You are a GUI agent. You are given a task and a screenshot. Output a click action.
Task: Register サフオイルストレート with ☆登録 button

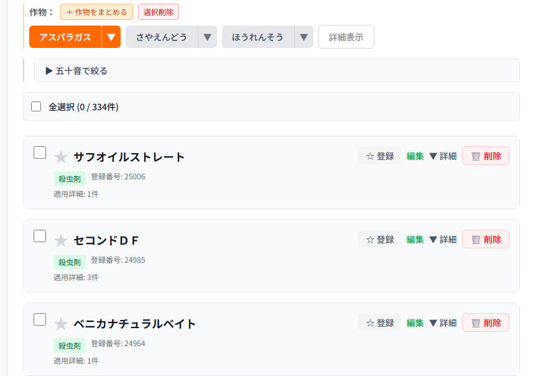click(379, 156)
